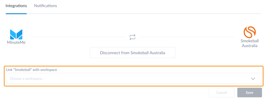Click the MinuteMe text label under logo

point(16,42)
